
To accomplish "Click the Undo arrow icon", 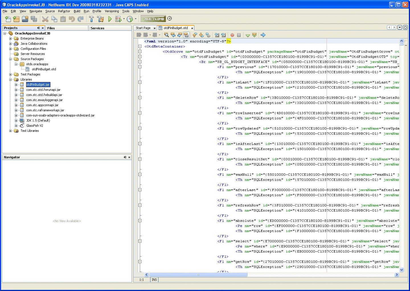I will pos(72,19).
